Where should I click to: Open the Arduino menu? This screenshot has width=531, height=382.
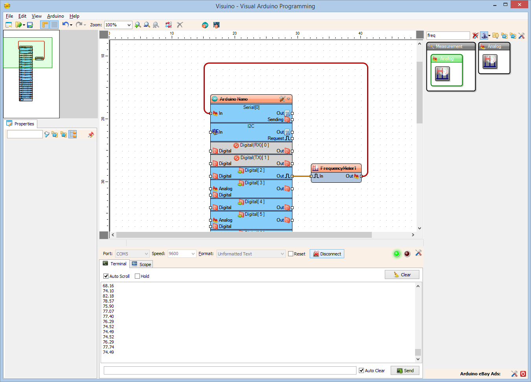click(x=55, y=16)
